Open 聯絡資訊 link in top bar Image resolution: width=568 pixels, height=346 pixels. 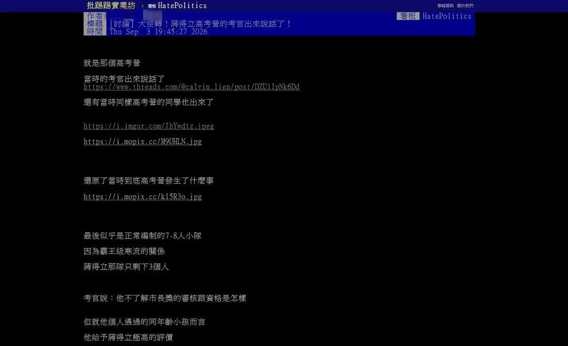point(445,6)
